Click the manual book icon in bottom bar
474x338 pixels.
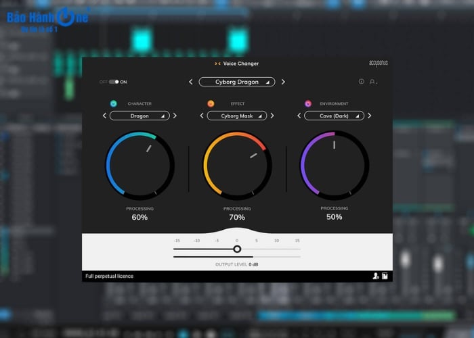point(385,276)
